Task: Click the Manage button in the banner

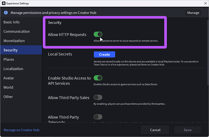Action: 193,13
